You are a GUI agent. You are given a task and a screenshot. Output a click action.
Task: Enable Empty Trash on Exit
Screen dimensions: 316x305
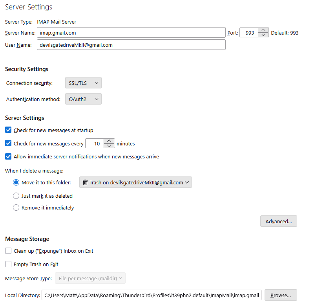[x=8, y=264]
